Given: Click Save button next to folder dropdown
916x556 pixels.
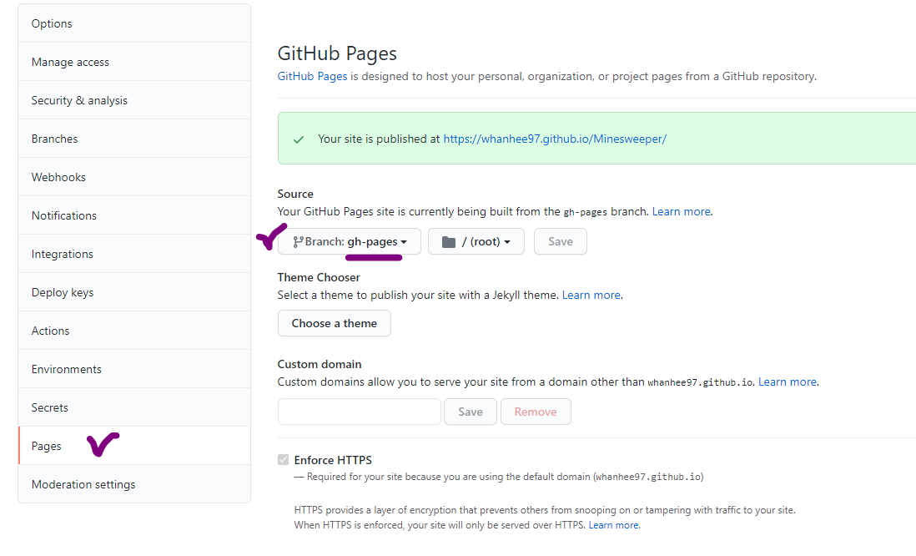Looking at the screenshot, I should [x=561, y=241].
